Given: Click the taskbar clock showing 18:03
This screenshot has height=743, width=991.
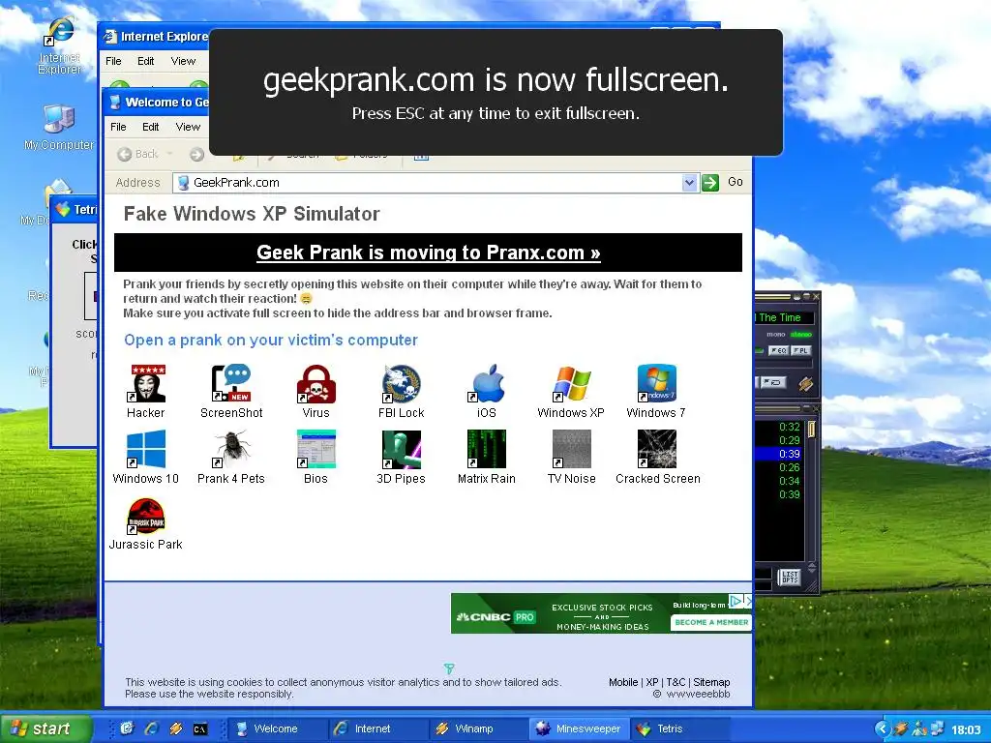Looking at the screenshot, I should (x=966, y=729).
